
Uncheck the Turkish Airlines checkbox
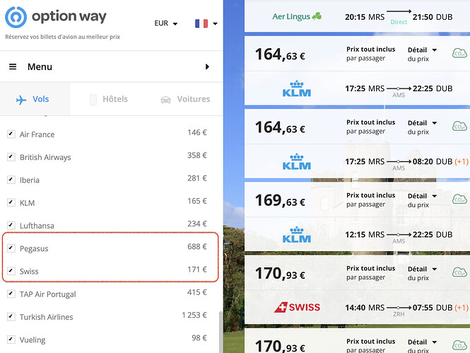point(11,316)
